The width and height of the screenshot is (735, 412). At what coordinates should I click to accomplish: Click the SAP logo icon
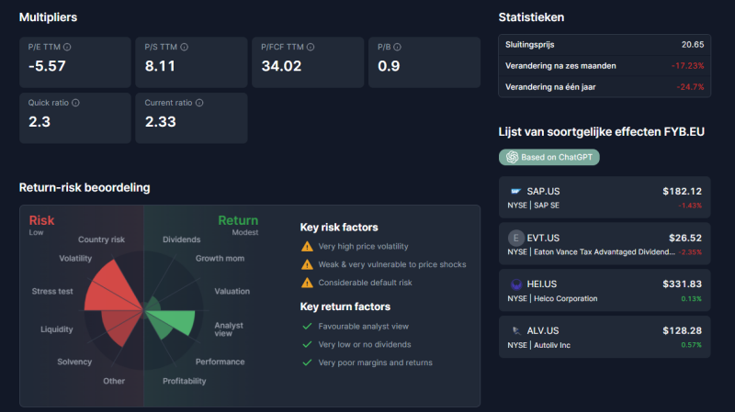[515, 191]
